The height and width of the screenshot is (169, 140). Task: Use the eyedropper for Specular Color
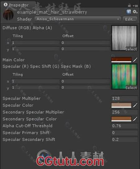coord(135,105)
